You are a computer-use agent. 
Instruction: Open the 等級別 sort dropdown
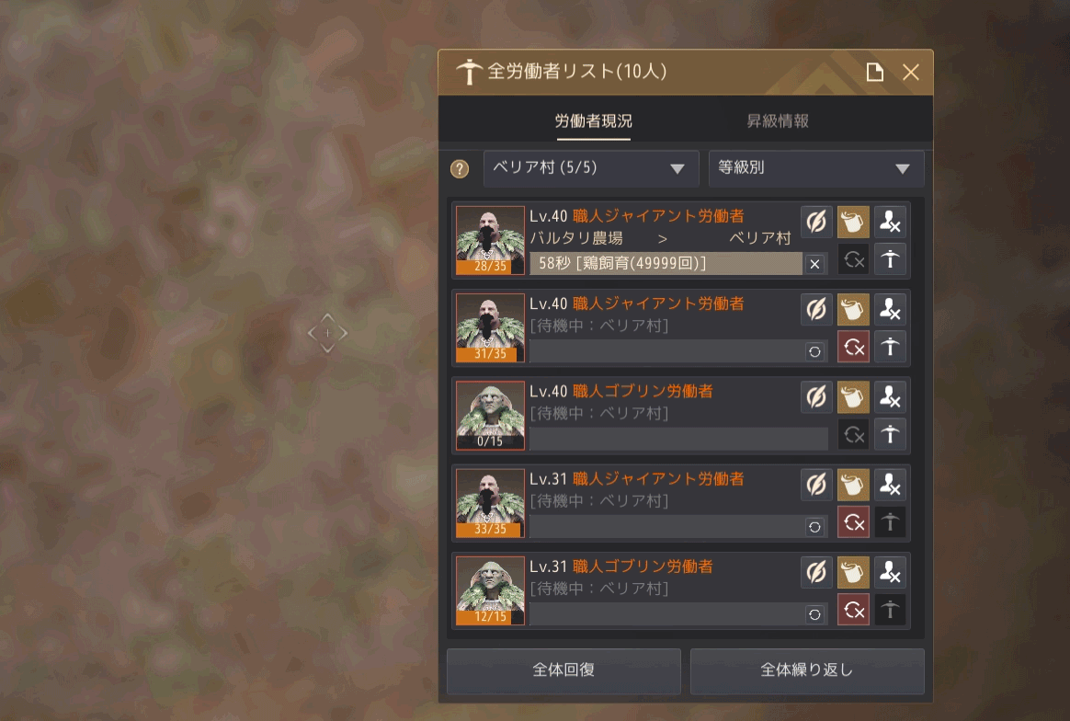click(816, 168)
